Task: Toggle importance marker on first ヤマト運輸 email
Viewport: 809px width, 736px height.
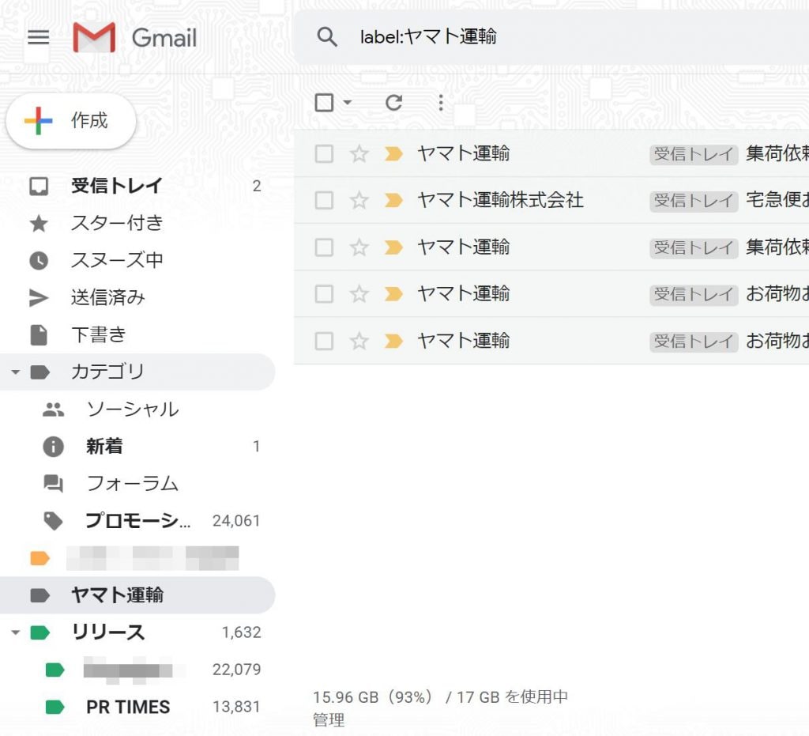Action: [393, 154]
